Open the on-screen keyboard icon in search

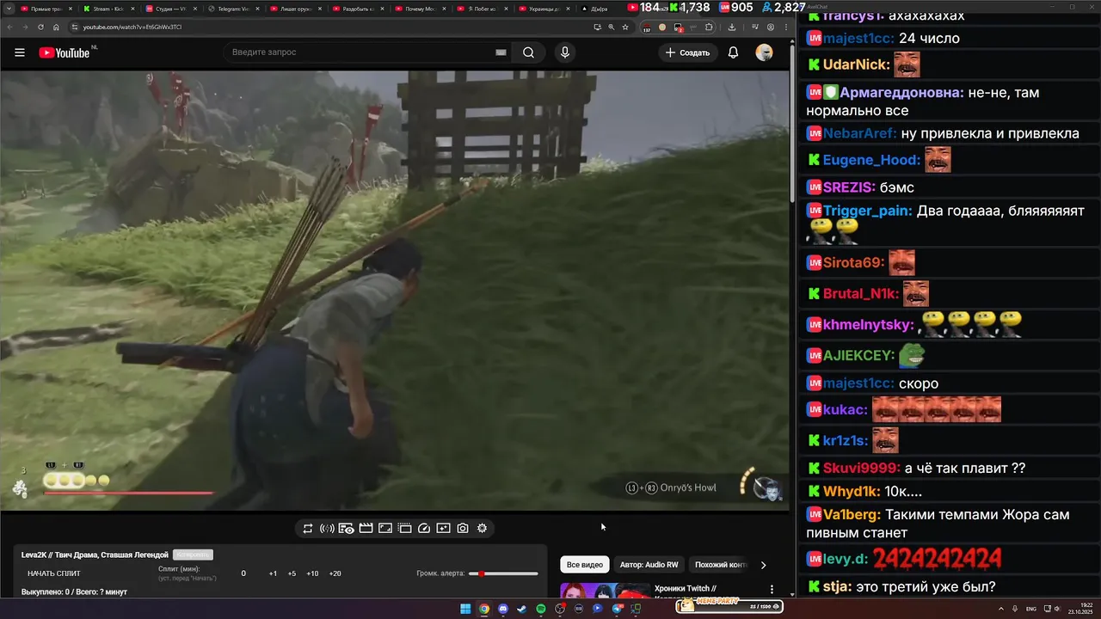(501, 52)
